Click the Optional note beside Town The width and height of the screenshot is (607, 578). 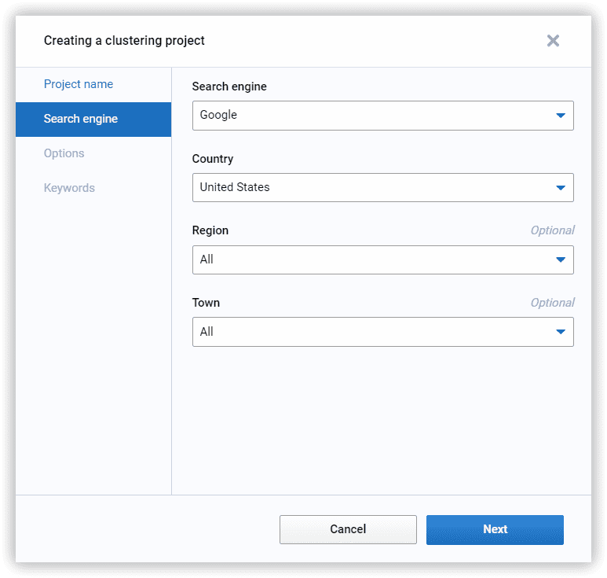[x=552, y=303]
